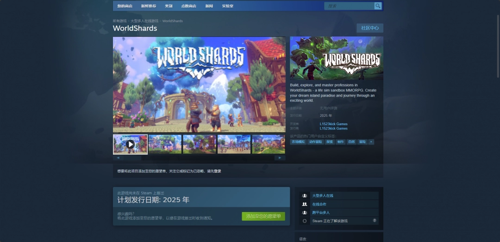Click the right arrow of thumbnail strip
500x242 pixels.
point(280,157)
